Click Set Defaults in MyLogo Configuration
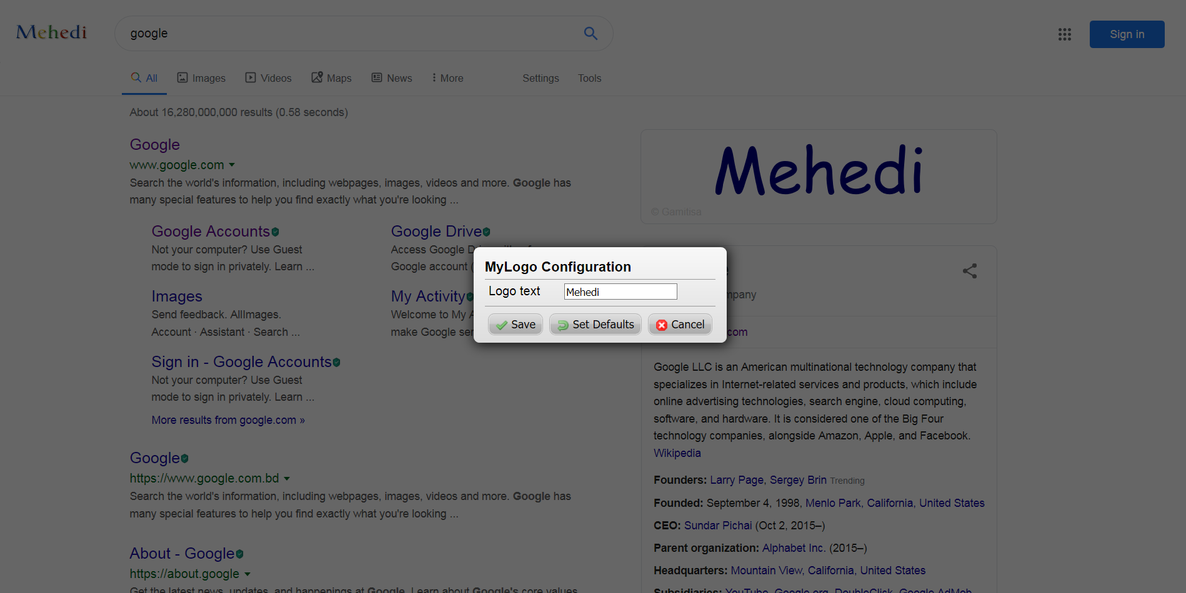 coord(595,325)
